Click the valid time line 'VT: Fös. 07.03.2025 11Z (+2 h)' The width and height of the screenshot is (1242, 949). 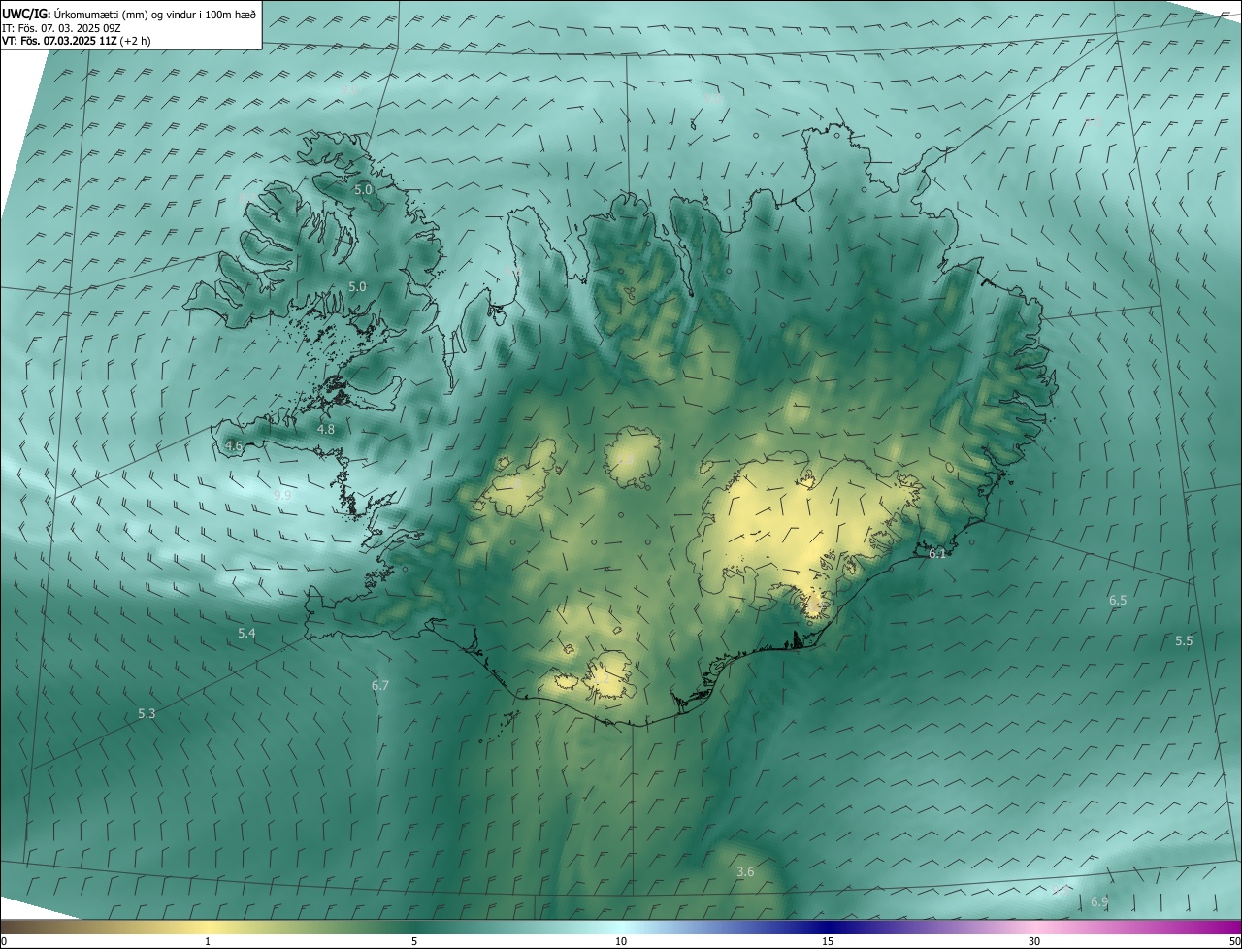point(76,41)
